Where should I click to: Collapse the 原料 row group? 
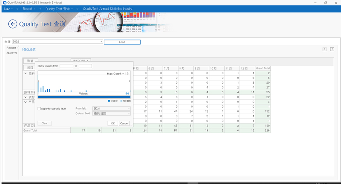[25, 74]
